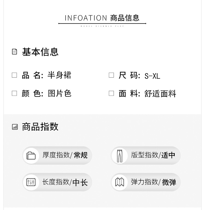Image resolution: width=205 pixels, height=210 pixels.
Task: Click the S-XL size value
Action: pyautogui.click(x=152, y=76)
